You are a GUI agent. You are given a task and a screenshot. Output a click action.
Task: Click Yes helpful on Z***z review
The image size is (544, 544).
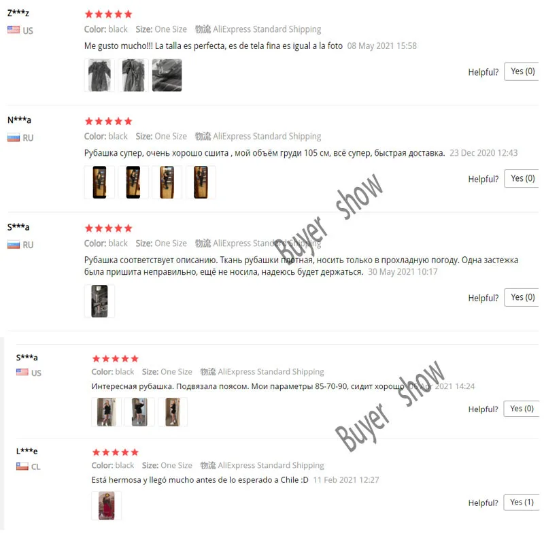coord(522,71)
